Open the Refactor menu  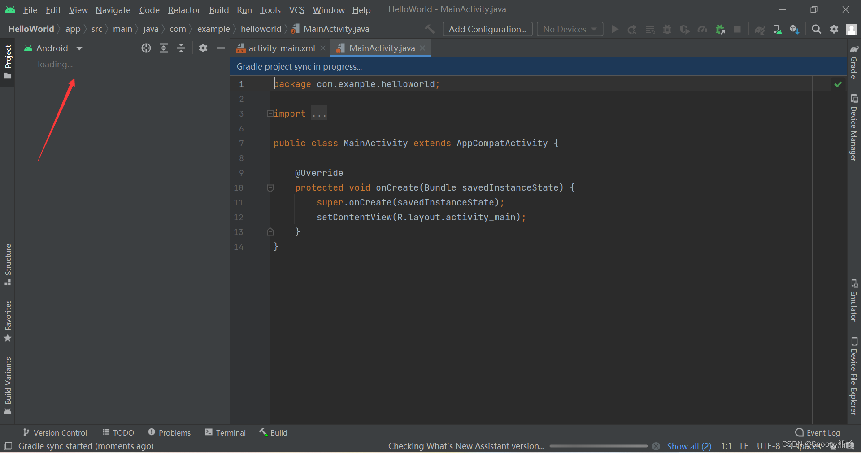coord(184,10)
